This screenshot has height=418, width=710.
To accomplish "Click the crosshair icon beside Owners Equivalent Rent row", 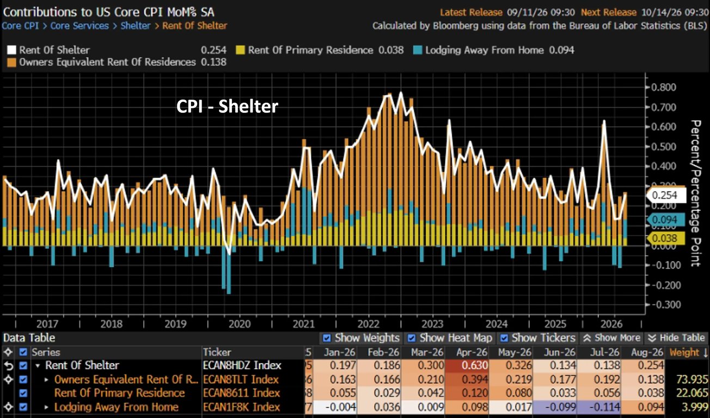I will click(8, 379).
